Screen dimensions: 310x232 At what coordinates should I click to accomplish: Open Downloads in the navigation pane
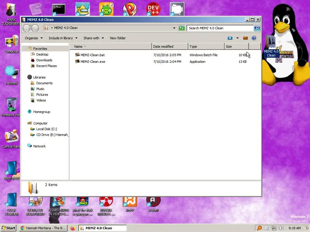click(x=44, y=60)
